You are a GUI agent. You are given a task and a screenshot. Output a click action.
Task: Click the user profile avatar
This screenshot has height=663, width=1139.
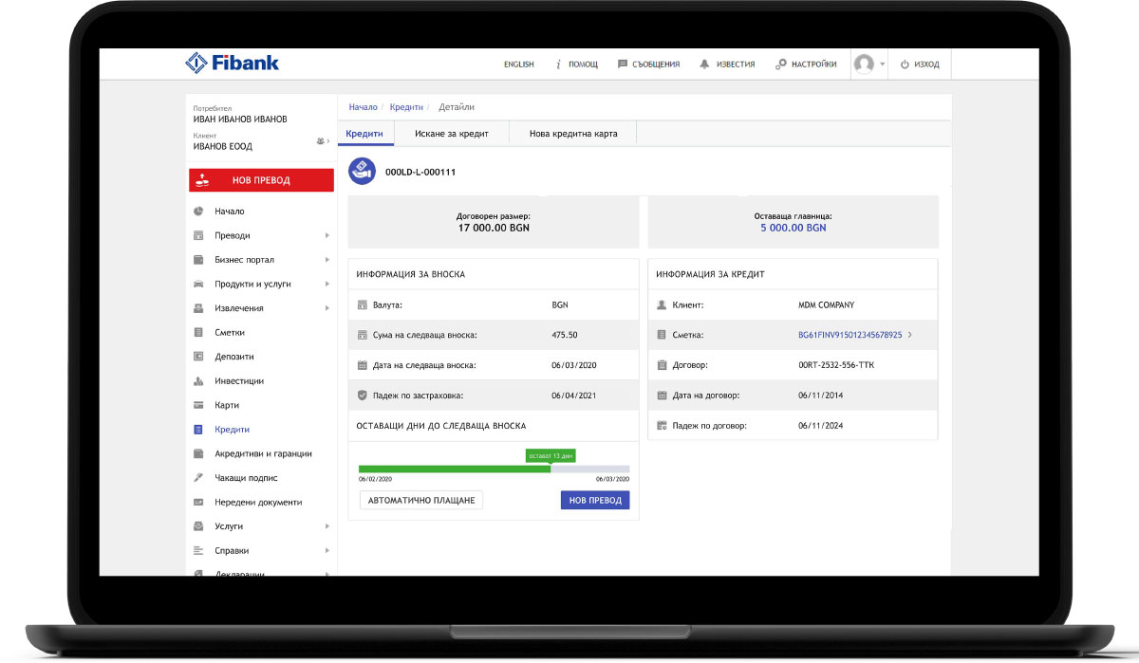(864, 64)
